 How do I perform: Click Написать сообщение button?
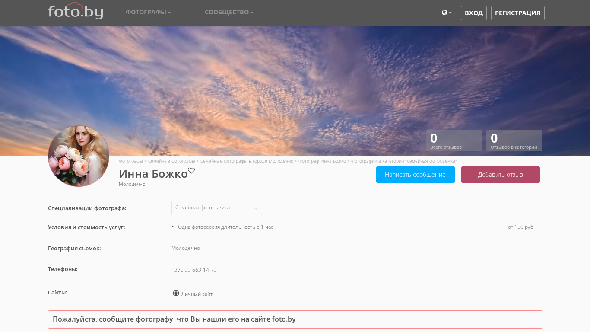coord(415,175)
